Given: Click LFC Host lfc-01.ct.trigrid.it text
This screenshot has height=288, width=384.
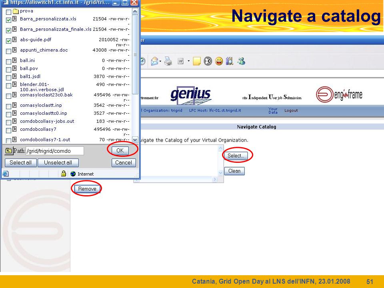Looking at the screenshot, I should click(215, 110).
